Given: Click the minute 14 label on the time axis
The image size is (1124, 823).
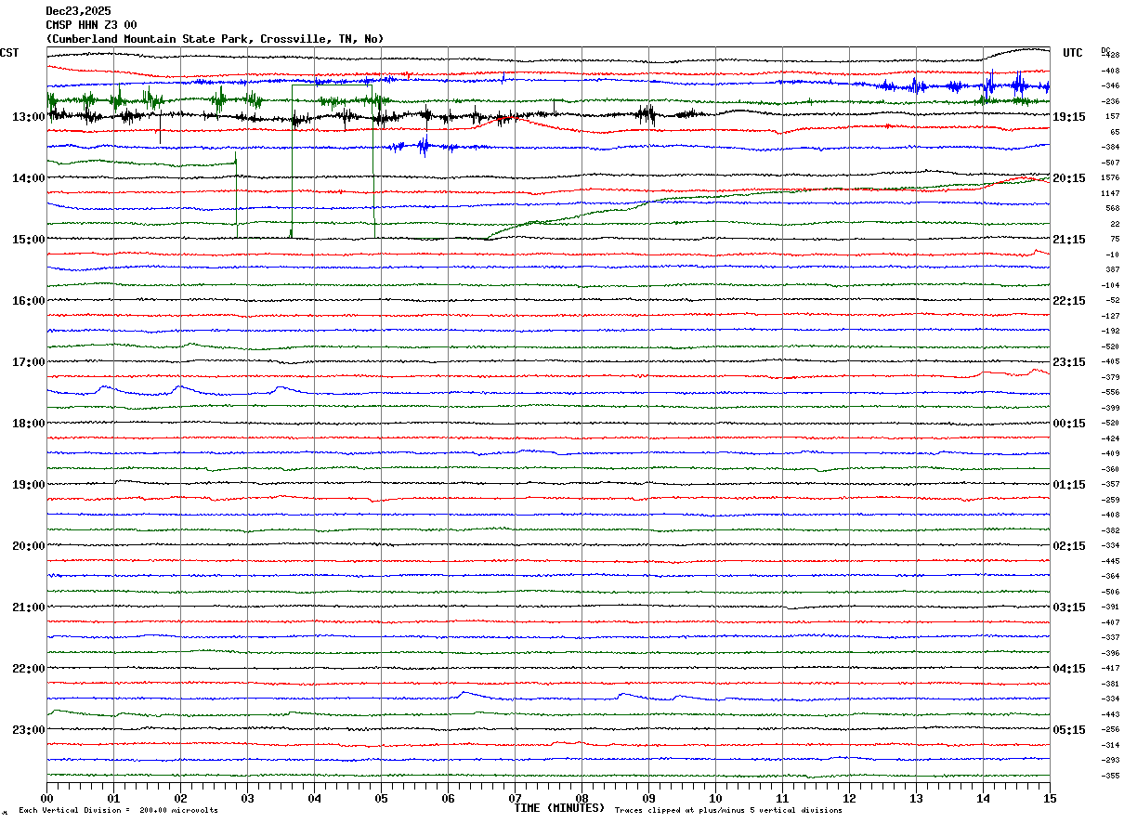Looking at the screenshot, I should 983,798.
